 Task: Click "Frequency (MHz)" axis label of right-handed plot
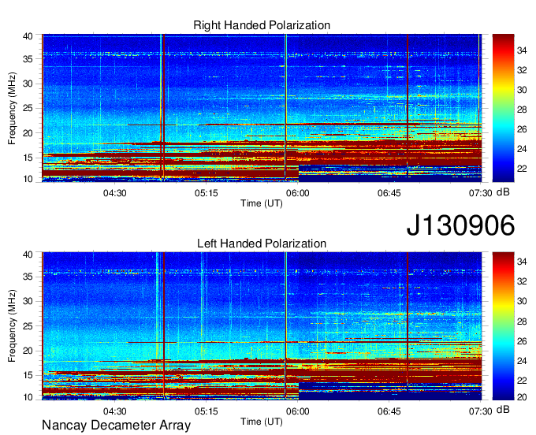[12, 108]
